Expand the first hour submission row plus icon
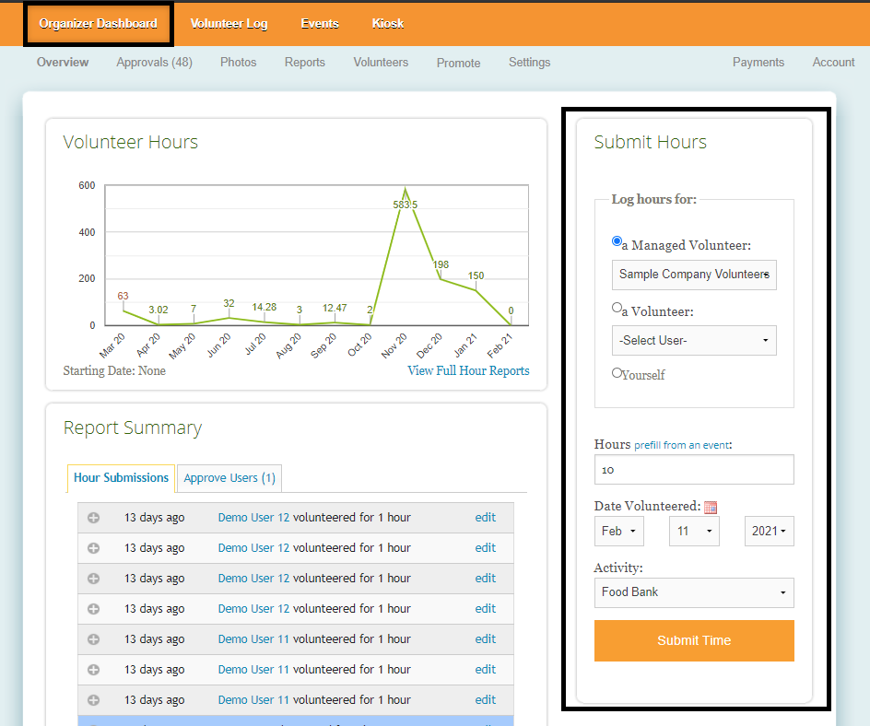 (x=93, y=518)
